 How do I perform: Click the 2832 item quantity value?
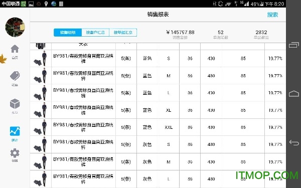click(261, 32)
